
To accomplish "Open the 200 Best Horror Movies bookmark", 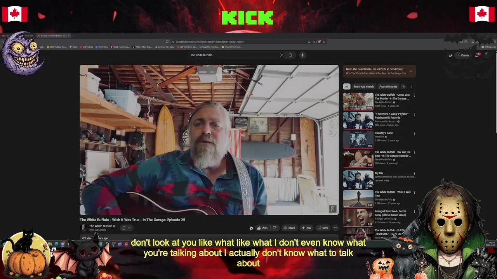I will pyautogui.click(x=187, y=47).
